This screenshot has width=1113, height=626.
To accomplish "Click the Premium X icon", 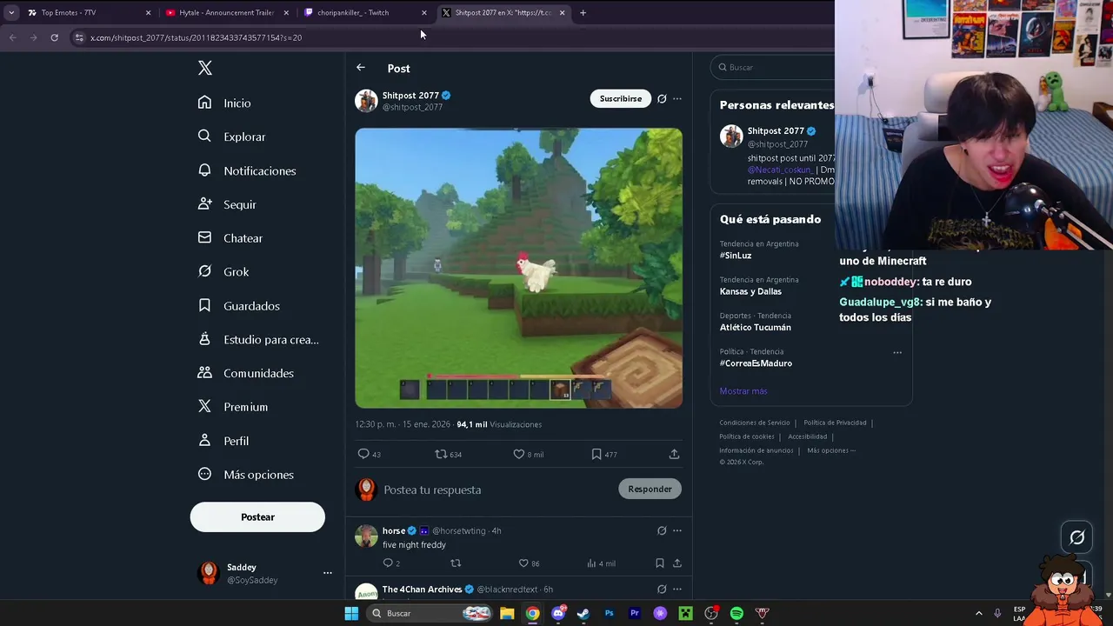I will (x=204, y=406).
